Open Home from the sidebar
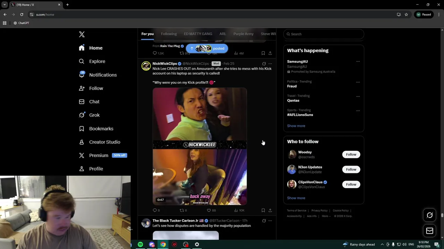Image resolution: width=444 pixels, height=249 pixels. (x=91, y=48)
